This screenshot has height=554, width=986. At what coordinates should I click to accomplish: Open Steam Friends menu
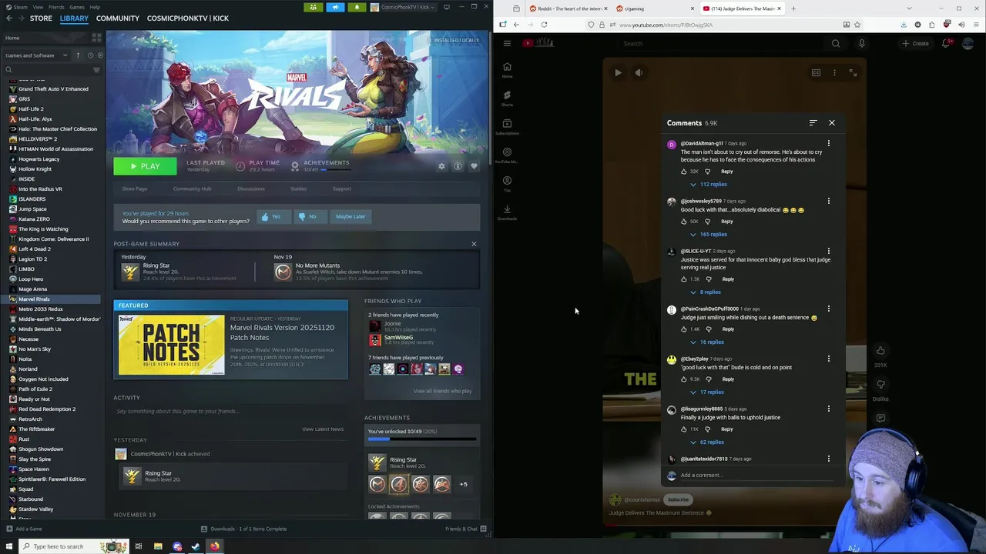[56, 7]
